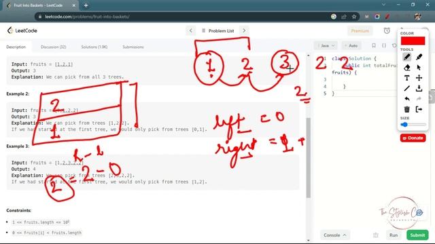Bookmark page with star icon
Viewport: 435px width, 244px height.
click(354, 16)
